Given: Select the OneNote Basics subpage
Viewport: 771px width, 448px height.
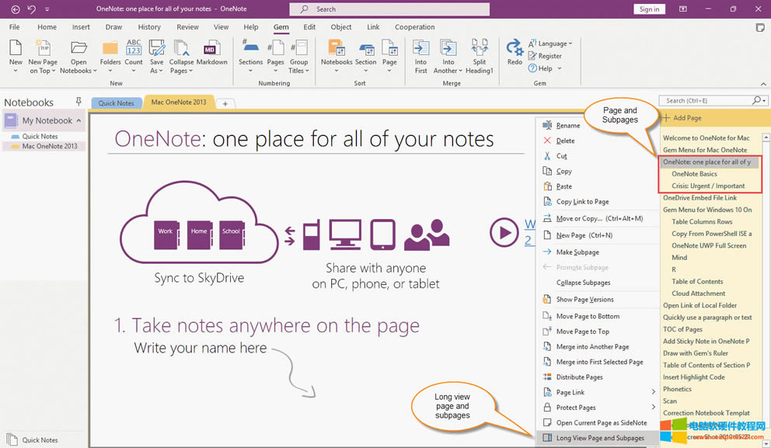Looking at the screenshot, I should coord(694,174).
